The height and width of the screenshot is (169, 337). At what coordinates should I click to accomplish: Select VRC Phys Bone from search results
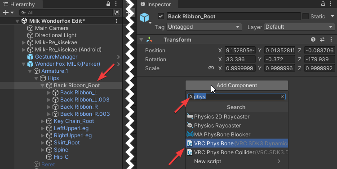click(x=237, y=144)
